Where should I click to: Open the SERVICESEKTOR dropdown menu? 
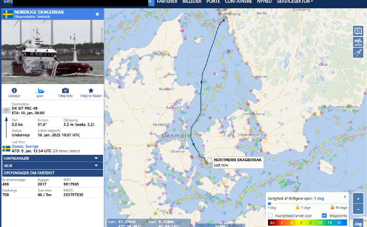[295, 2]
